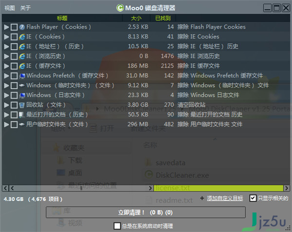Check the 用户临时文件夹 (文件) checkbox
The height and width of the screenshot is (232, 292).
(14, 124)
